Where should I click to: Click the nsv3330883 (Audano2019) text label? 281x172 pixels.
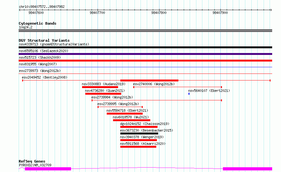pos(104,84)
